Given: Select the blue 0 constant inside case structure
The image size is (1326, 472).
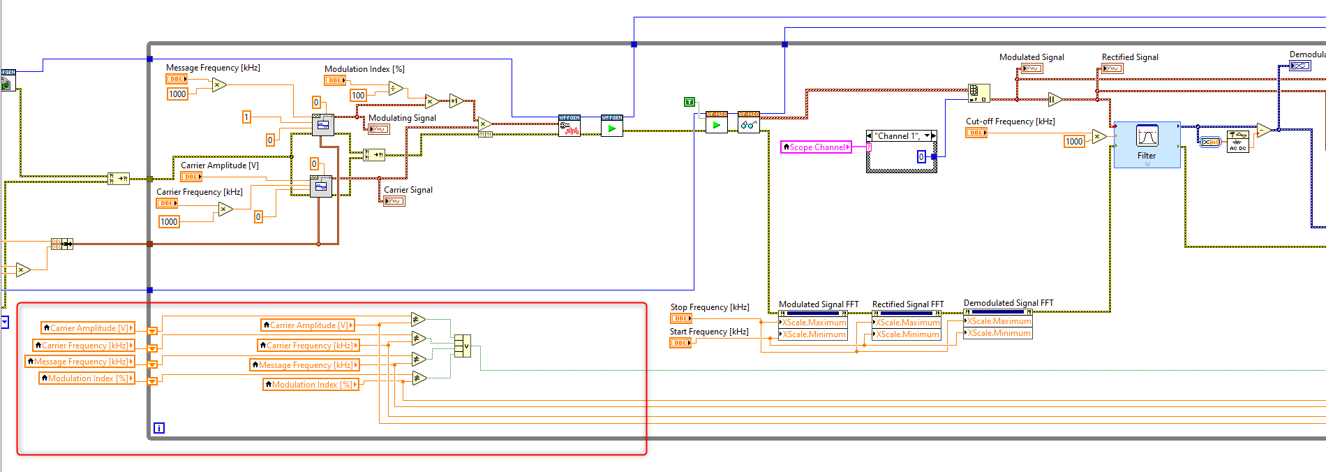Looking at the screenshot, I should 921,157.
